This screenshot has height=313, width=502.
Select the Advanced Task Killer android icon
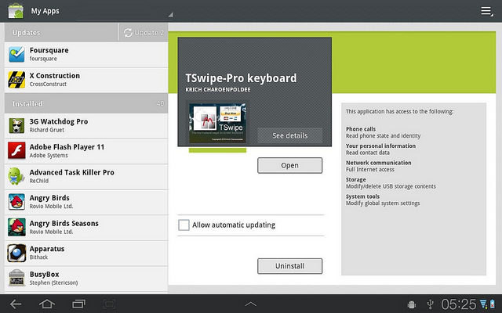pos(16,176)
